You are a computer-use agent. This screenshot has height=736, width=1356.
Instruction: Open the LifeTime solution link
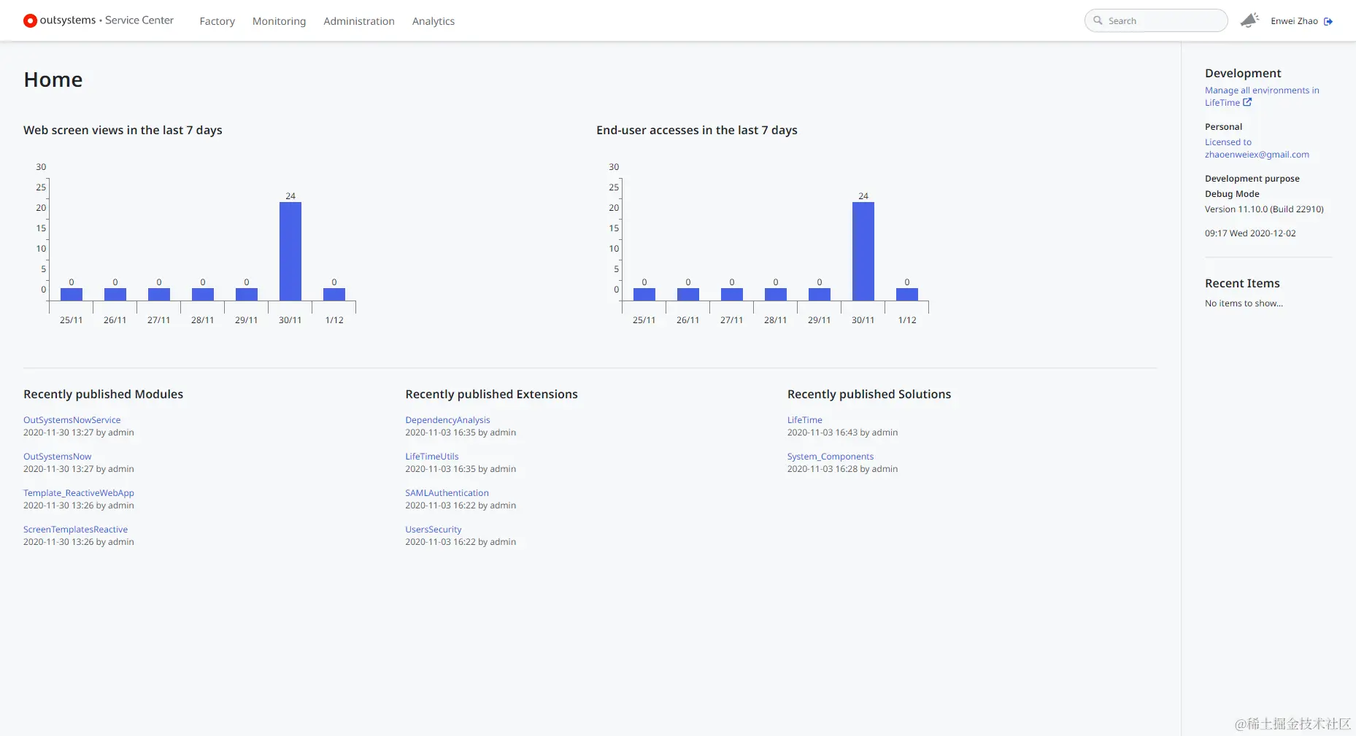click(804, 420)
